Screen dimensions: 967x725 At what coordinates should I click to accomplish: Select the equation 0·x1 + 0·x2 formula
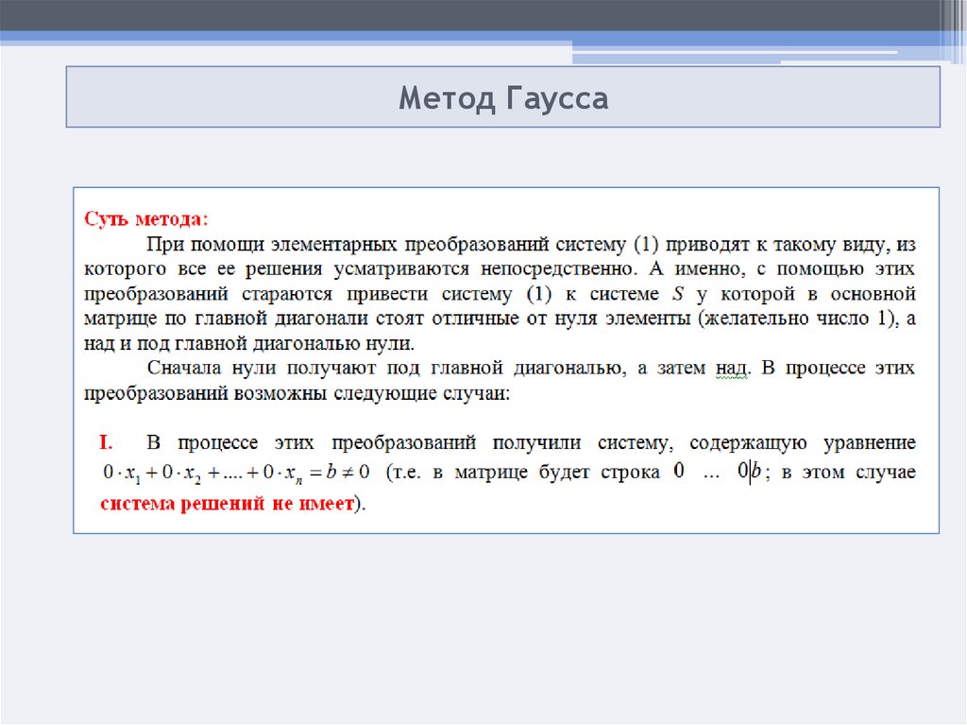click(x=236, y=473)
